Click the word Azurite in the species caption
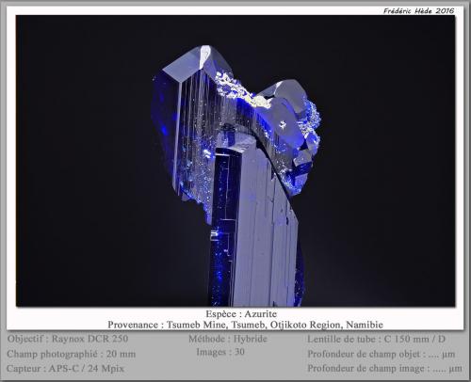 261,313
